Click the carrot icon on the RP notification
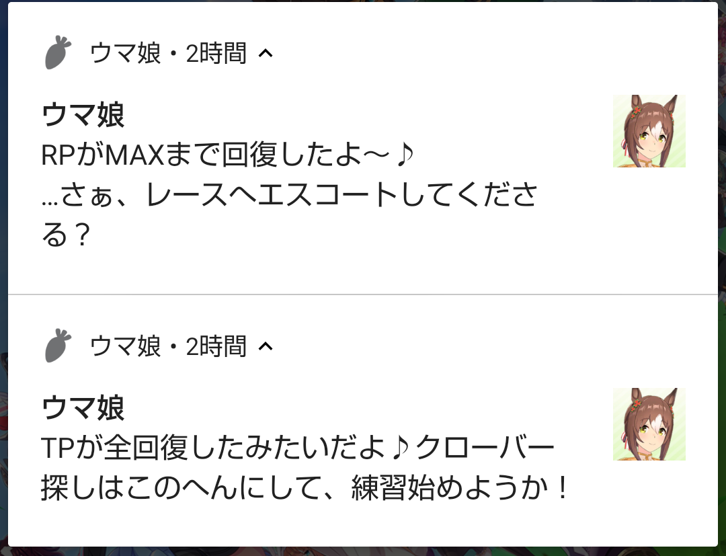The height and width of the screenshot is (556, 726). pos(58,52)
